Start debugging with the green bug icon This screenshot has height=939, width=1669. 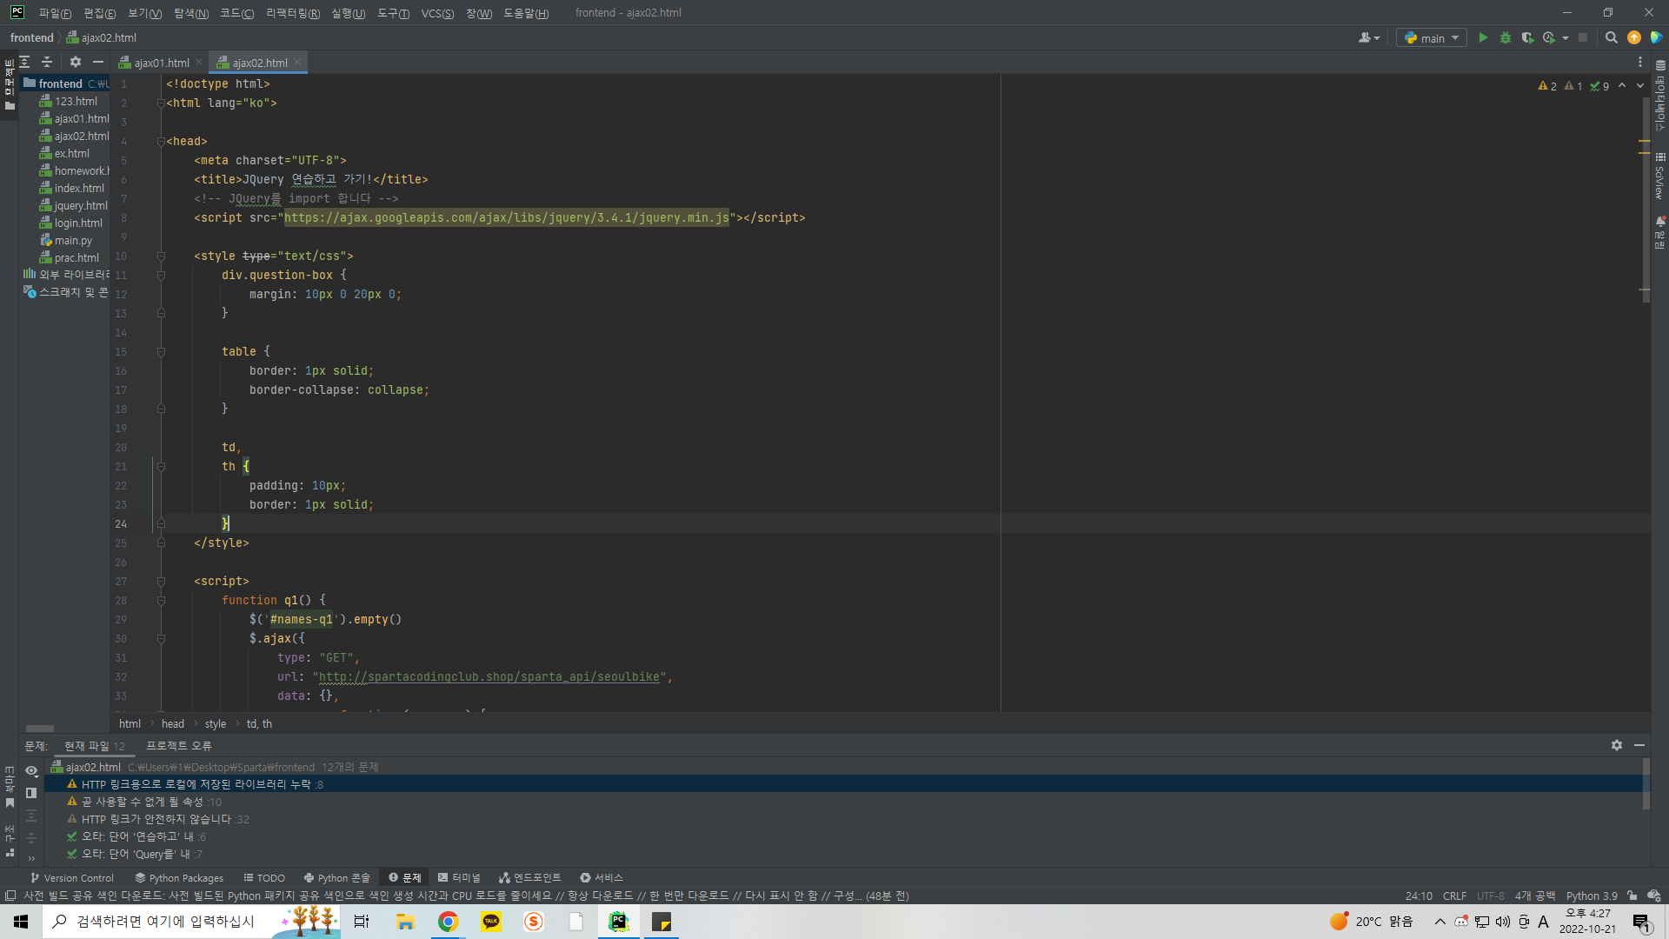1506,38
